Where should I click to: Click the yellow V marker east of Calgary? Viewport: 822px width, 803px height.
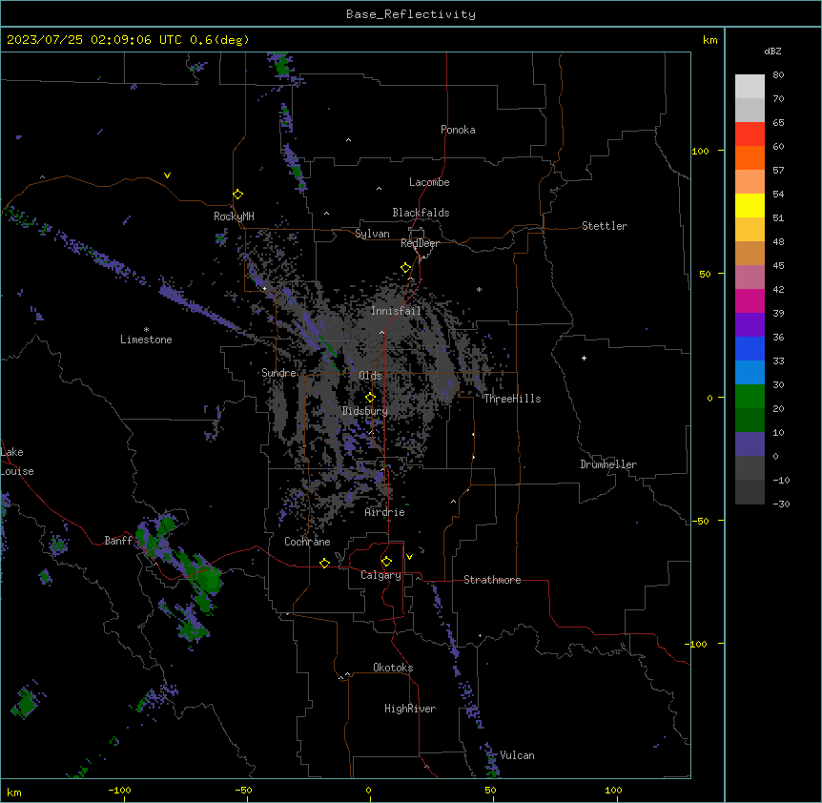point(409,557)
